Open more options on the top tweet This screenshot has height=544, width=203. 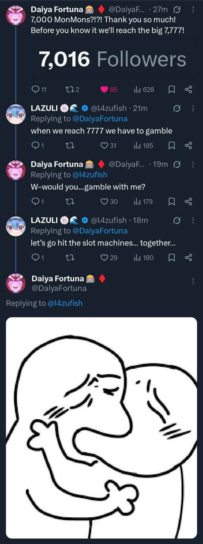point(193,10)
